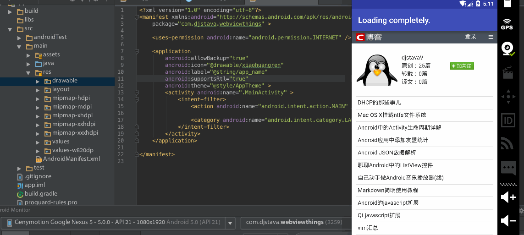
Task: Click the Wi-Fi icon in the Android status bar
Action: click(463, 4)
